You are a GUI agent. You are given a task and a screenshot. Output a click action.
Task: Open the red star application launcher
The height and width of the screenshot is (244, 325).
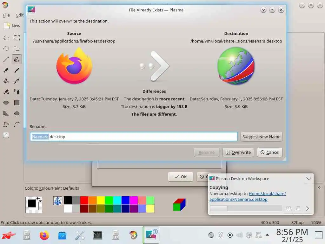coord(9,235)
